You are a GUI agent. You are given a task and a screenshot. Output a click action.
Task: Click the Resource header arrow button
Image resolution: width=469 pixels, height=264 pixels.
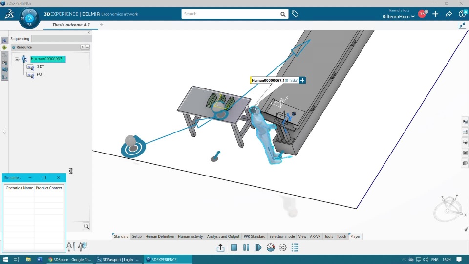pos(83,47)
